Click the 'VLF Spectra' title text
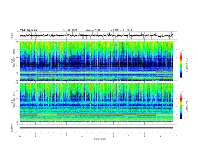The height and width of the screenshot is (153, 198). (x=28, y=30)
